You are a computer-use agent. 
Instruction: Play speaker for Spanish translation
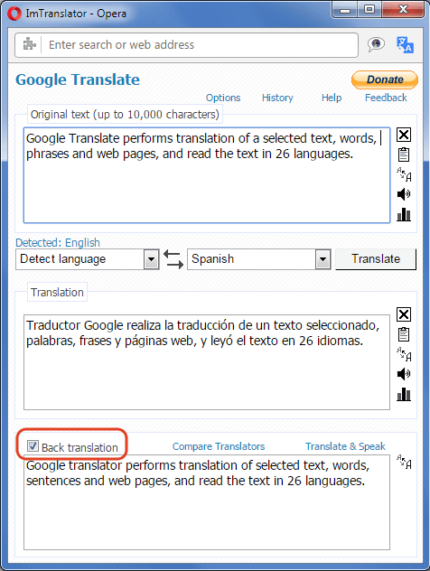[404, 374]
